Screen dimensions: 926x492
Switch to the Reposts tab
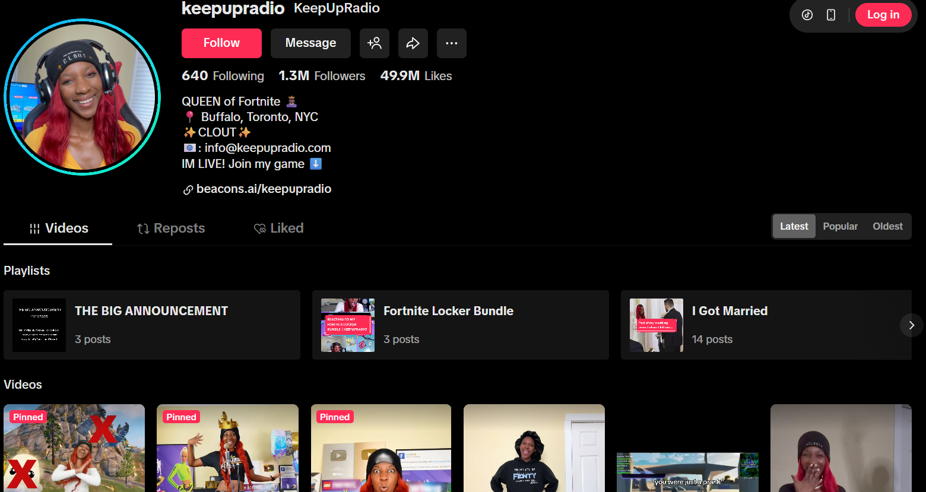pos(171,228)
